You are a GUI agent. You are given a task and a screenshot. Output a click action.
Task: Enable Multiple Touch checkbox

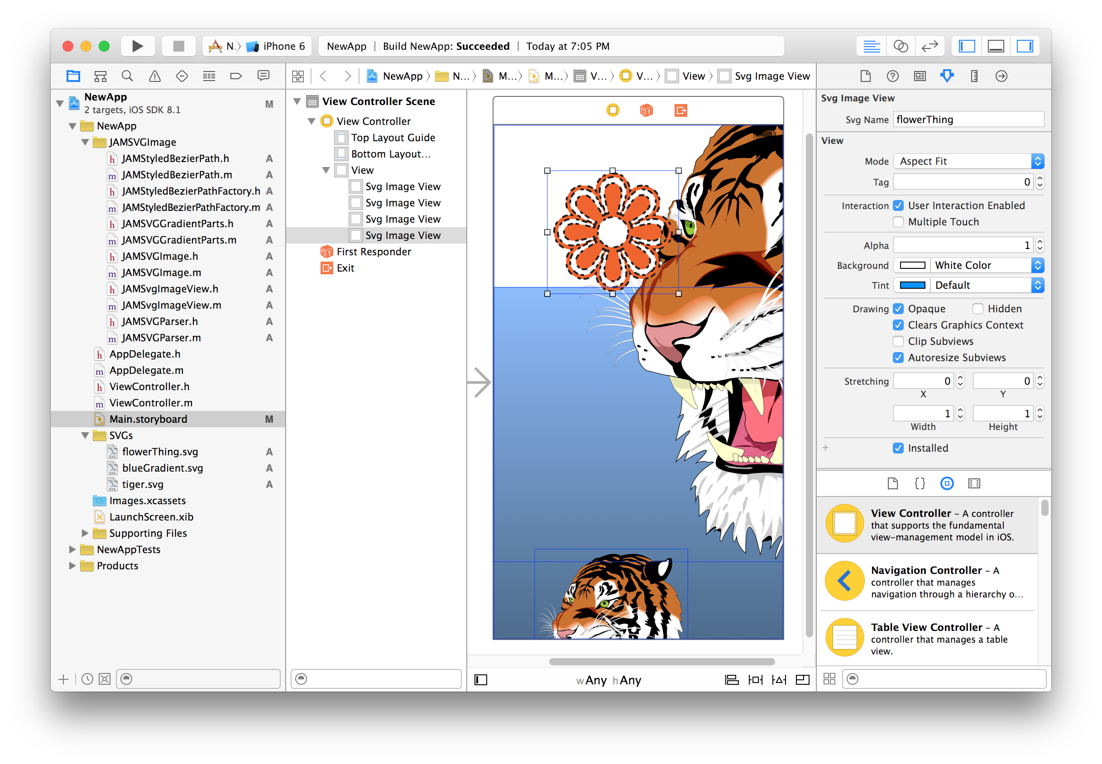(898, 222)
